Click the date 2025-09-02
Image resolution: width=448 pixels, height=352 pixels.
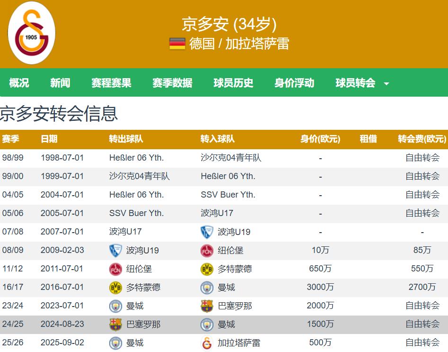tap(62, 343)
